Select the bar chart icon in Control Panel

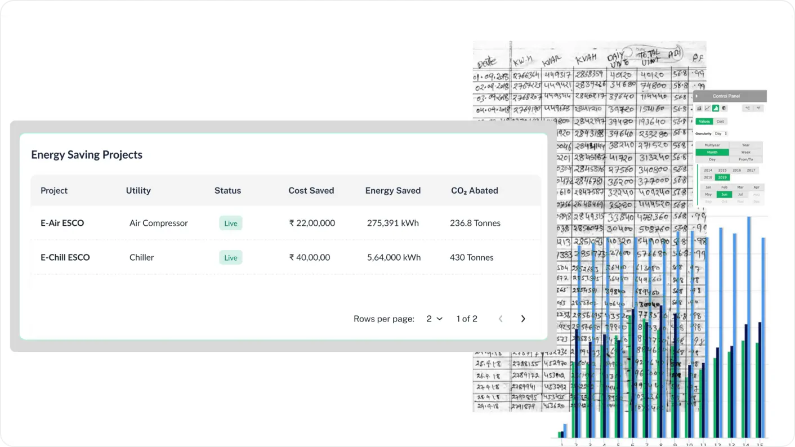[699, 108]
